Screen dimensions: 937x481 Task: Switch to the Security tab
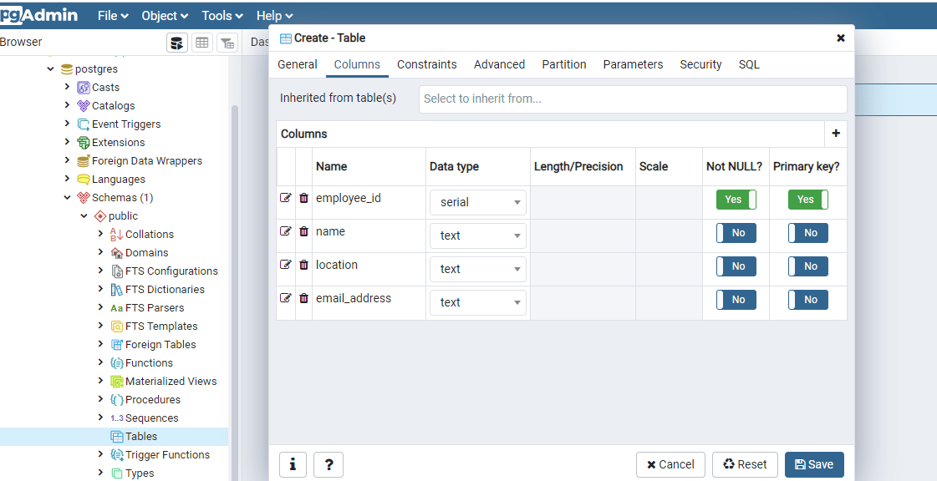point(700,64)
